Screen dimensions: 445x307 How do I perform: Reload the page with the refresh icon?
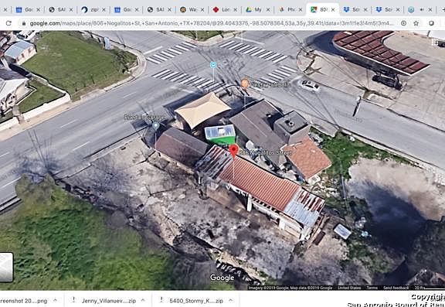pyautogui.click(x=8, y=23)
